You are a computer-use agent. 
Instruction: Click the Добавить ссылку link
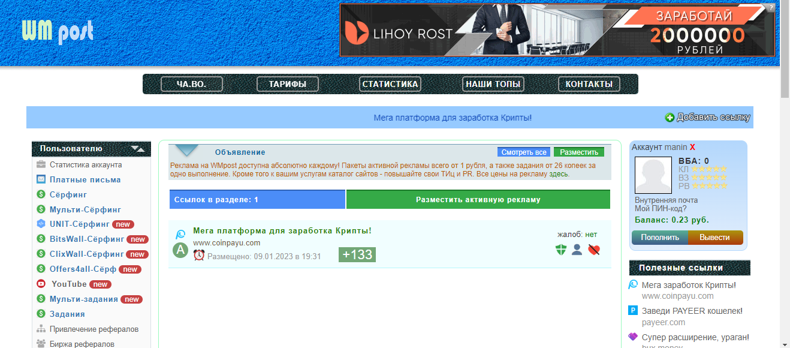click(x=713, y=118)
